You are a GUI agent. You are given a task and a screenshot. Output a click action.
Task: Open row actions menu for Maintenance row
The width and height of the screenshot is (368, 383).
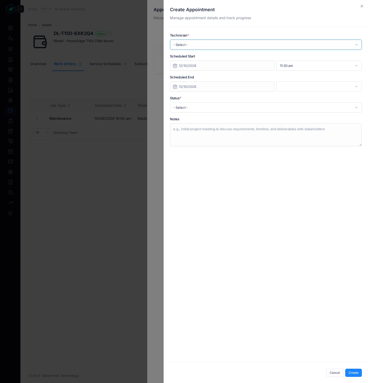point(37,118)
